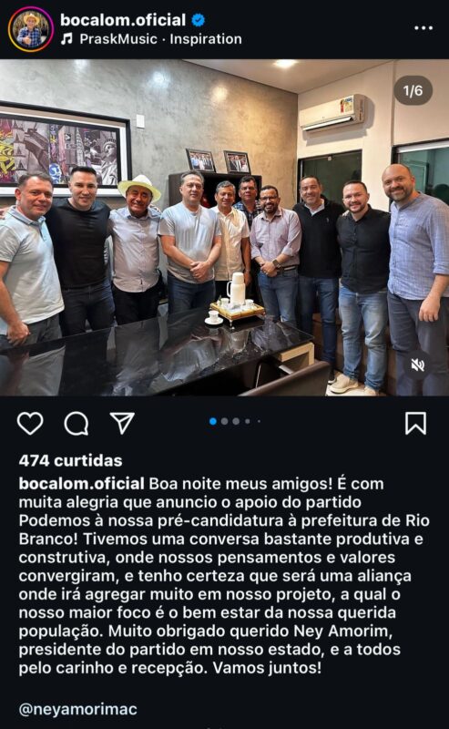Open comments with speech bubble icon
The image size is (449, 729).
[77, 423]
